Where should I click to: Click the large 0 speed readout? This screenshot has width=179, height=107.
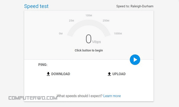(x=89, y=39)
